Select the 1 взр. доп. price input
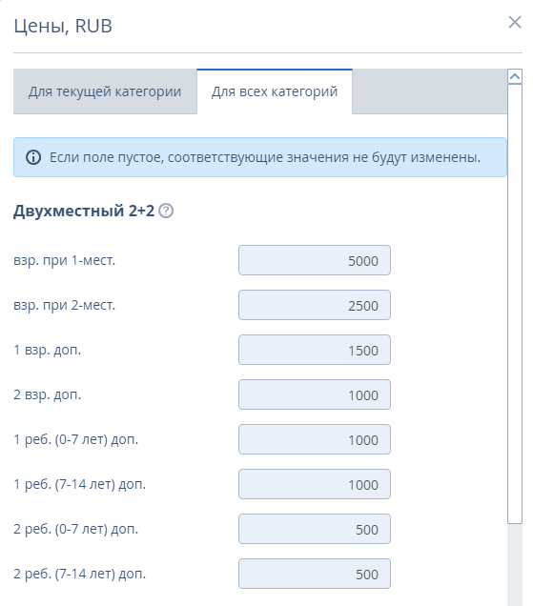 [315, 350]
